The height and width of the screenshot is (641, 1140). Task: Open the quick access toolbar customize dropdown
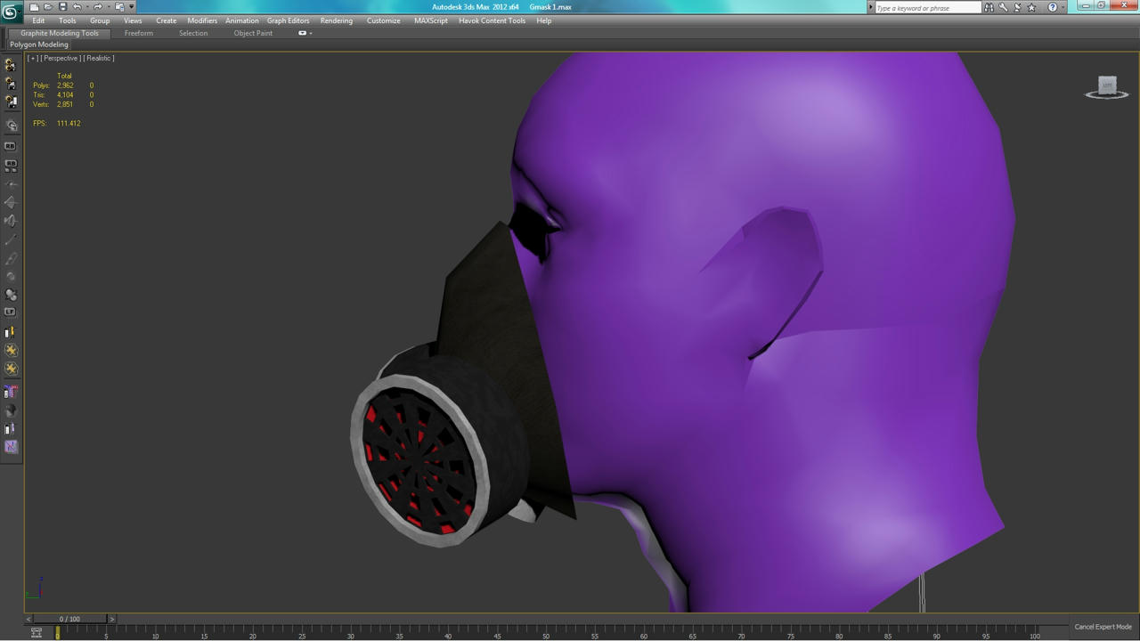[132, 6]
